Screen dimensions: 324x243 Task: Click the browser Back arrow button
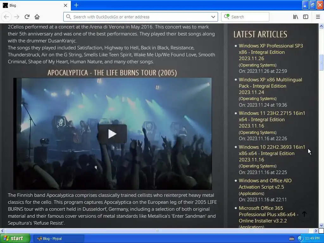pos(6,17)
